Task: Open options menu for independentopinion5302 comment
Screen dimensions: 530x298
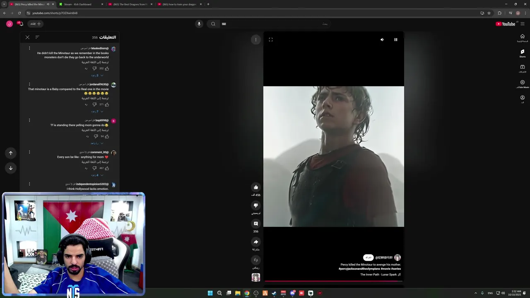Action: tap(29, 184)
